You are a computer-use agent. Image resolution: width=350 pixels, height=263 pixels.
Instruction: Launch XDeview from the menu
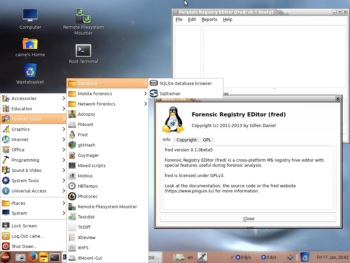pyautogui.click(x=107, y=238)
